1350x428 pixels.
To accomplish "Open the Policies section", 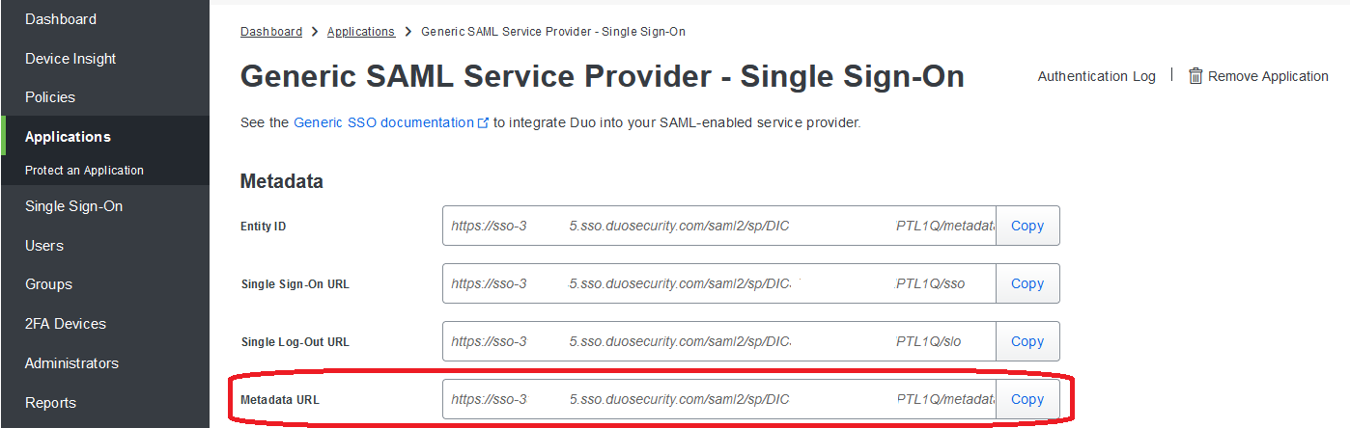I will 50,97.
